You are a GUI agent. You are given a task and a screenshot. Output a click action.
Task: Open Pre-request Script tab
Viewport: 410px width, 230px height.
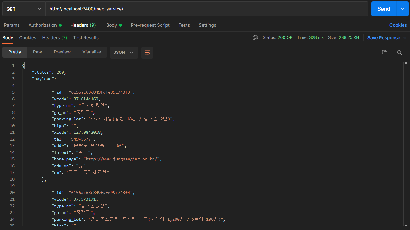click(x=150, y=25)
